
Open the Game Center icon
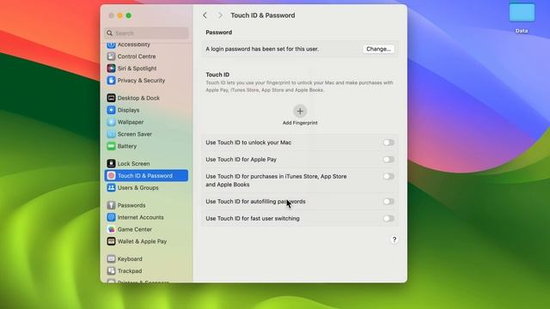(111, 229)
